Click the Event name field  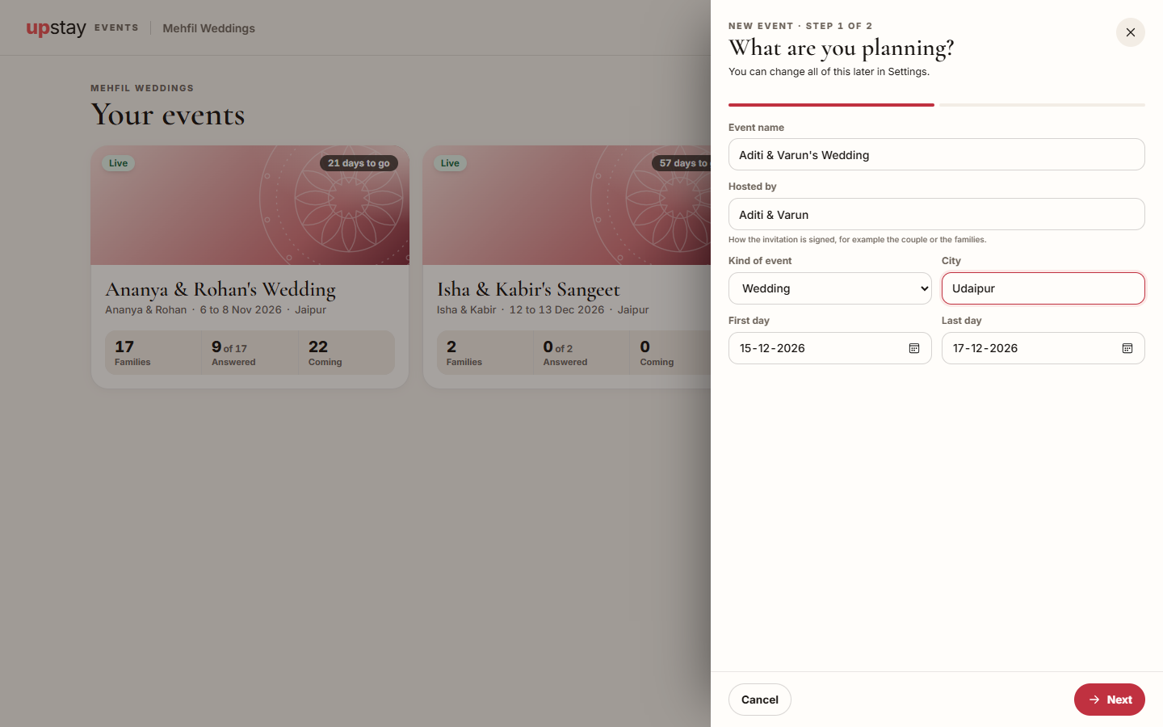[x=936, y=154]
